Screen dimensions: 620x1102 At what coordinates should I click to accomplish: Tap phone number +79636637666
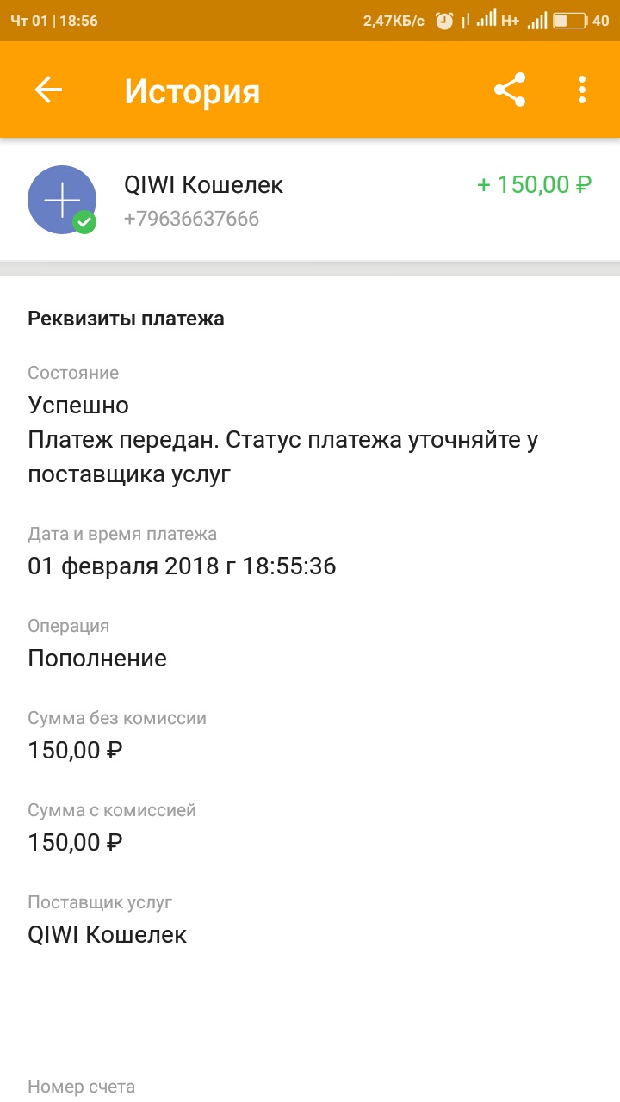191,220
